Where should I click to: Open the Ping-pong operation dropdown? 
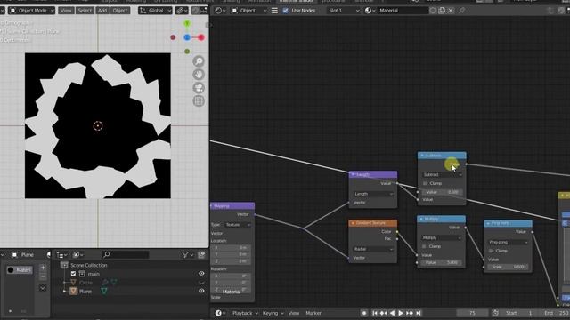point(509,242)
